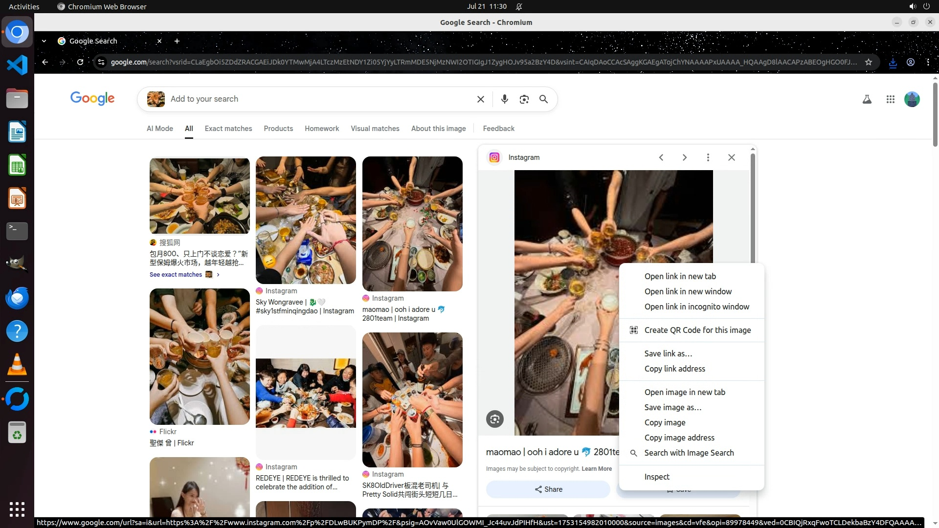Open the 'See exact matches' link
This screenshot has width=939, height=528.
176,275
